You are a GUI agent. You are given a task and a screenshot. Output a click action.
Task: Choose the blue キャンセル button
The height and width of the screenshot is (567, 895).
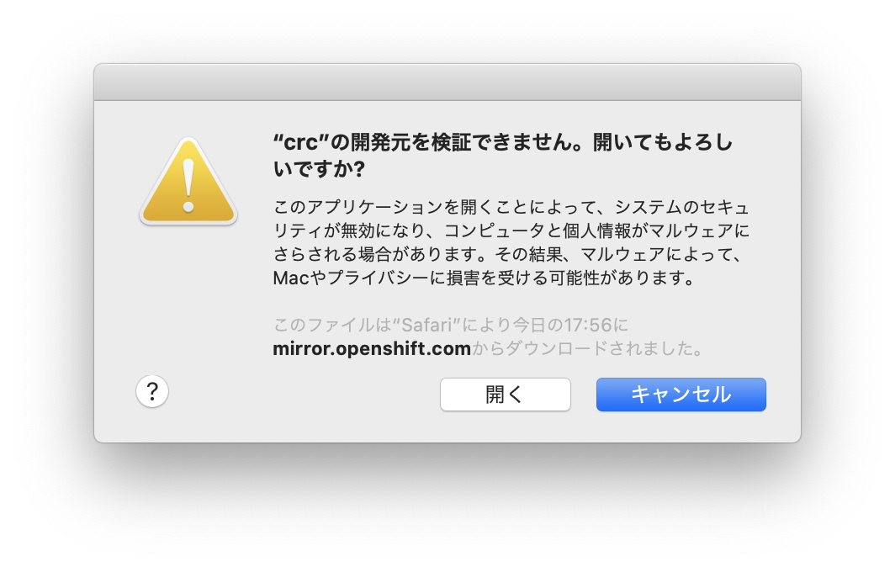(681, 395)
